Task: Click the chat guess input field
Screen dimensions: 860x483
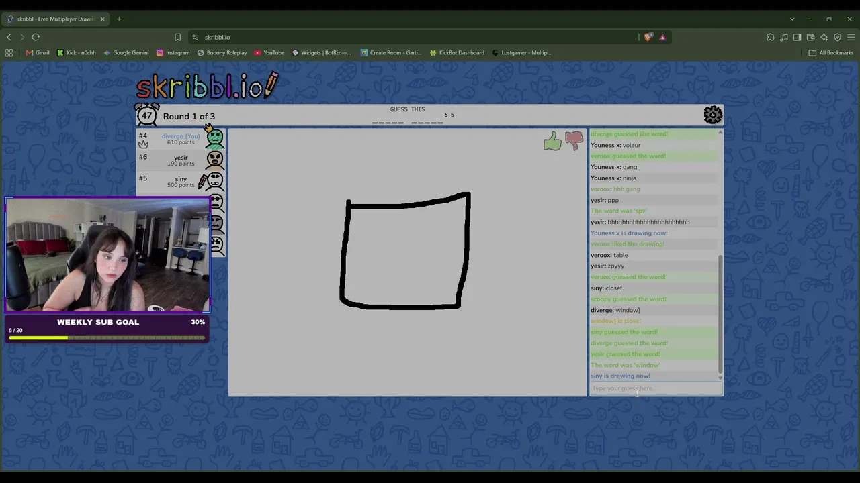Action: coord(656,388)
